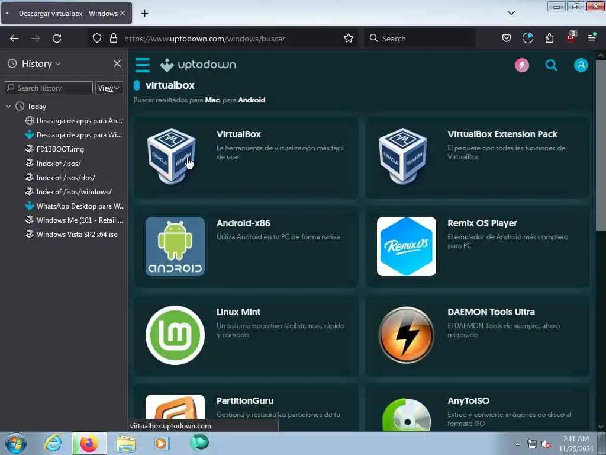
Task: Open Uptodown hamburger menu
Action: (142, 65)
